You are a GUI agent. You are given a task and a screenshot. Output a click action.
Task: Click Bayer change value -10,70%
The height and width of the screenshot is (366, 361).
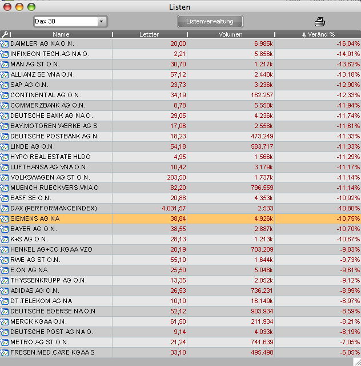(x=348, y=229)
